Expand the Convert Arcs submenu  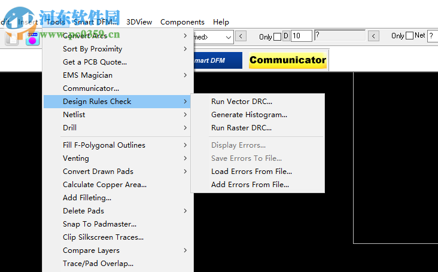tap(117, 36)
